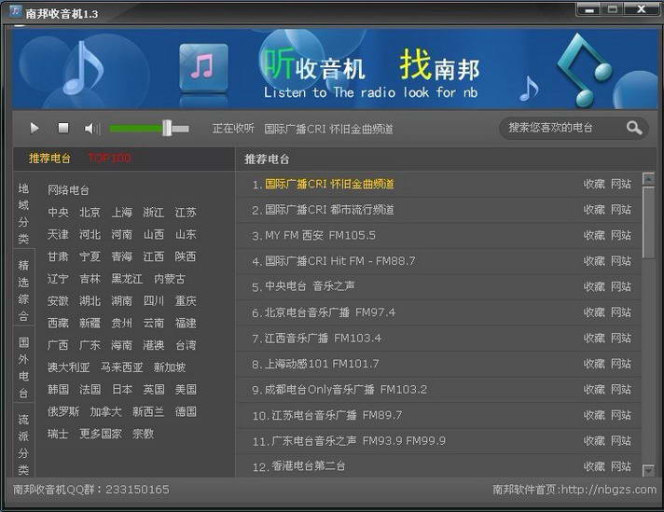Play 上海动感101 FM101.7
The height and width of the screenshot is (512, 664).
tap(322, 364)
